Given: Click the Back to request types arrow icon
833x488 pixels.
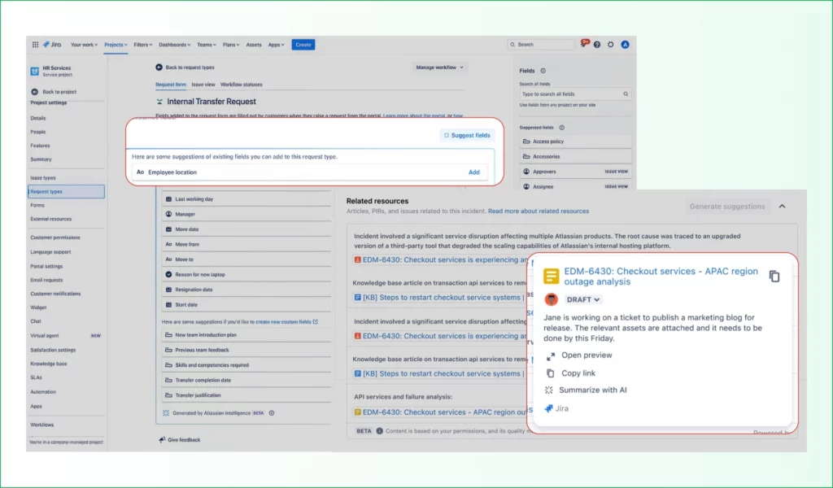Looking at the screenshot, I should click(x=159, y=68).
